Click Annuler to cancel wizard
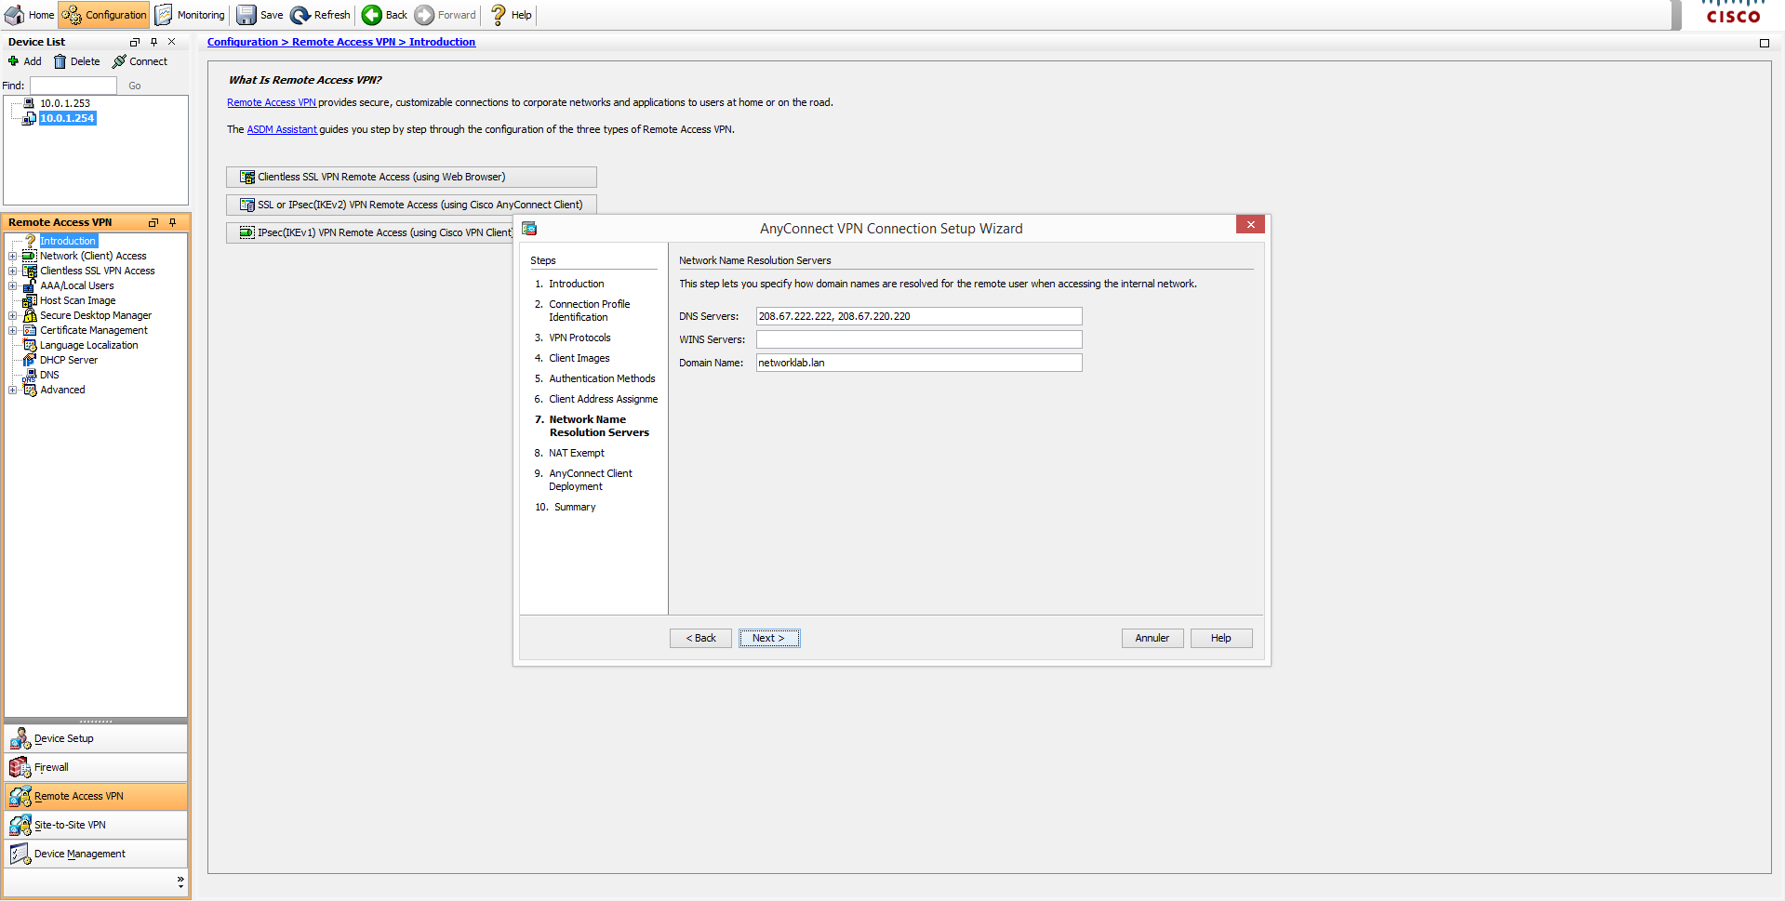This screenshot has width=1785, height=901. coord(1152,638)
